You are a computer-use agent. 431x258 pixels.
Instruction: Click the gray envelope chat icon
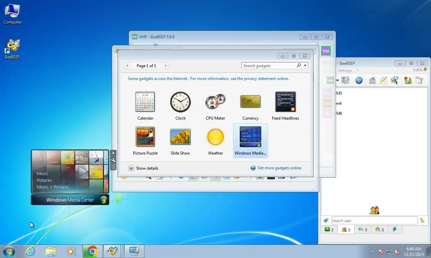point(372,80)
